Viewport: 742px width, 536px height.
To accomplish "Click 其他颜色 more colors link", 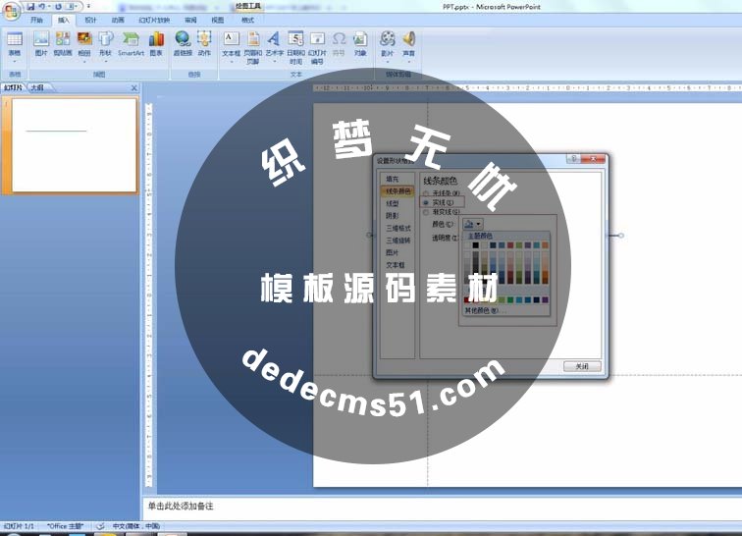I will click(481, 310).
